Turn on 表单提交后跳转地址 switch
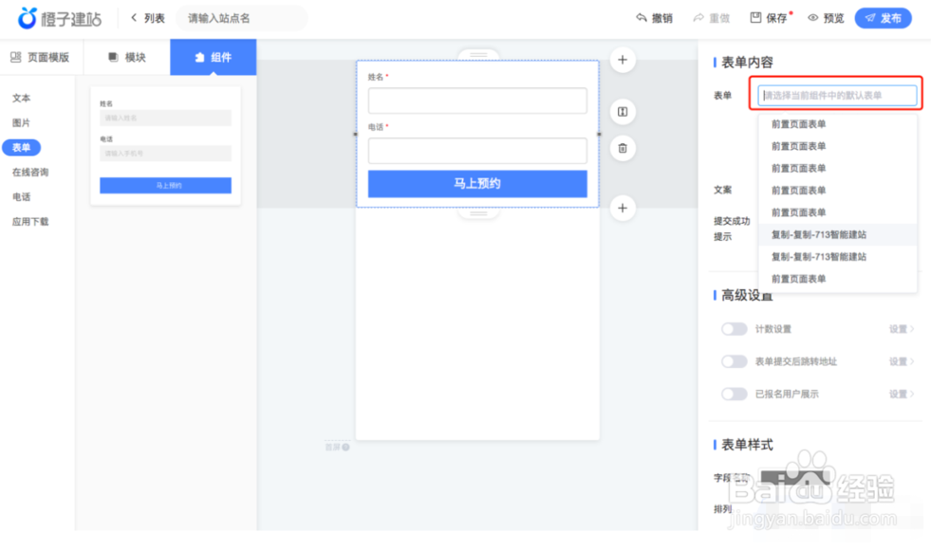This screenshot has width=949, height=551. pyautogui.click(x=735, y=361)
